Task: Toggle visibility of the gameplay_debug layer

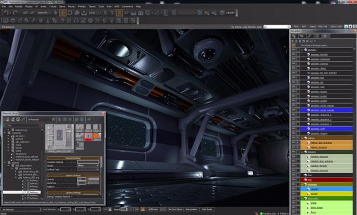Action: pyautogui.click(x=294, y=68)
